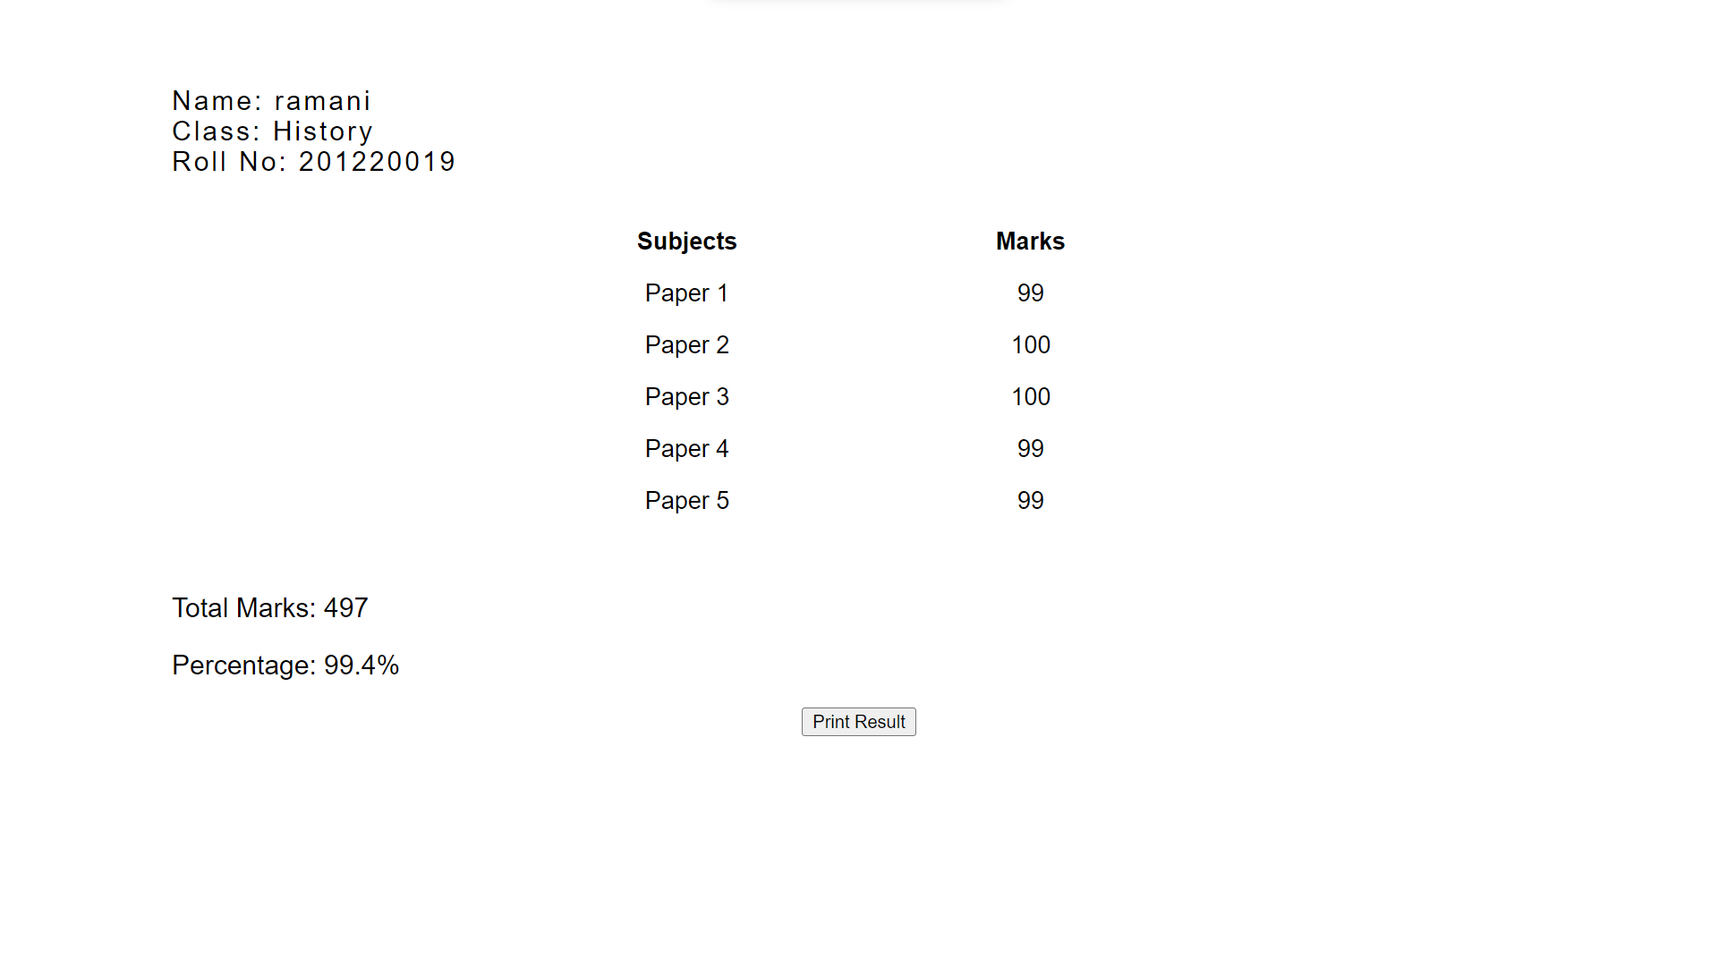Click the mark 100 for Paper 2

point(1030,344)
